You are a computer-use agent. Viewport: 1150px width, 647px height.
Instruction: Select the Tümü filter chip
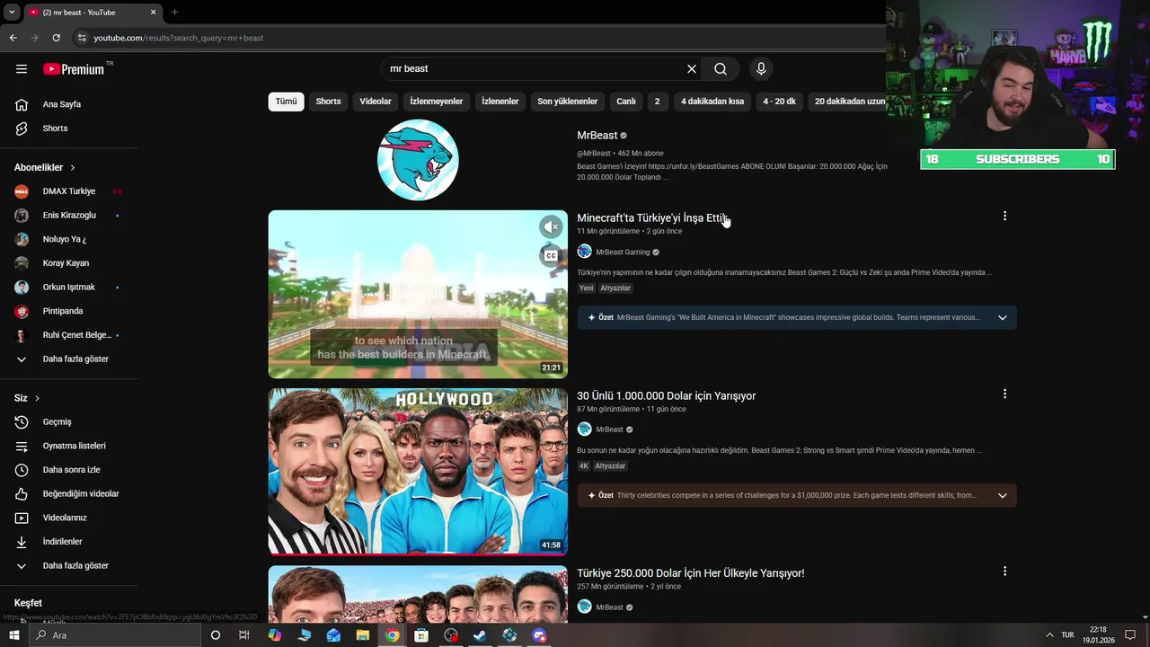(286, 102)
